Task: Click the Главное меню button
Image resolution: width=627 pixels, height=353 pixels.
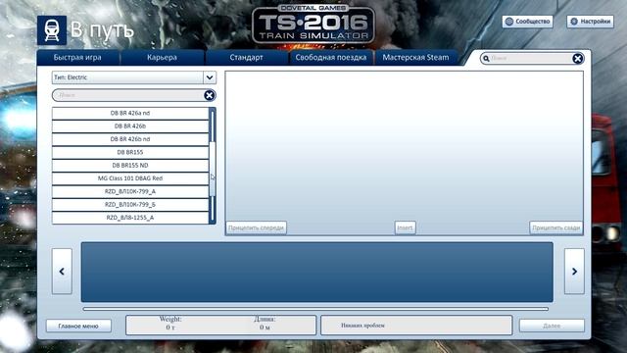Action: click(78, 326)
